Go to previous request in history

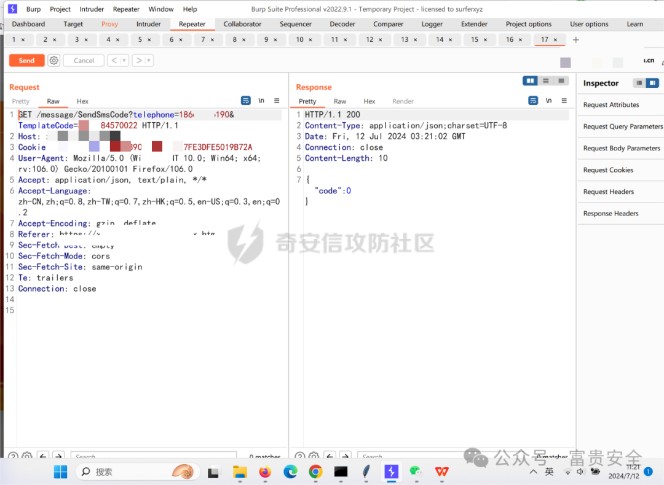(114, 60)
